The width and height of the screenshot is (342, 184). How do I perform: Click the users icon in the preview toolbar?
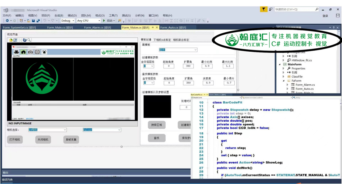(16, 52)
